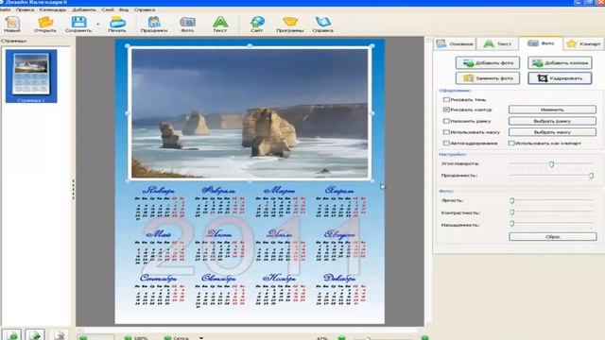Viewport: 605px width, 340px height.
Task: Click the Добавить фото button
Action: pyautogui.click(x=488, y=63)
